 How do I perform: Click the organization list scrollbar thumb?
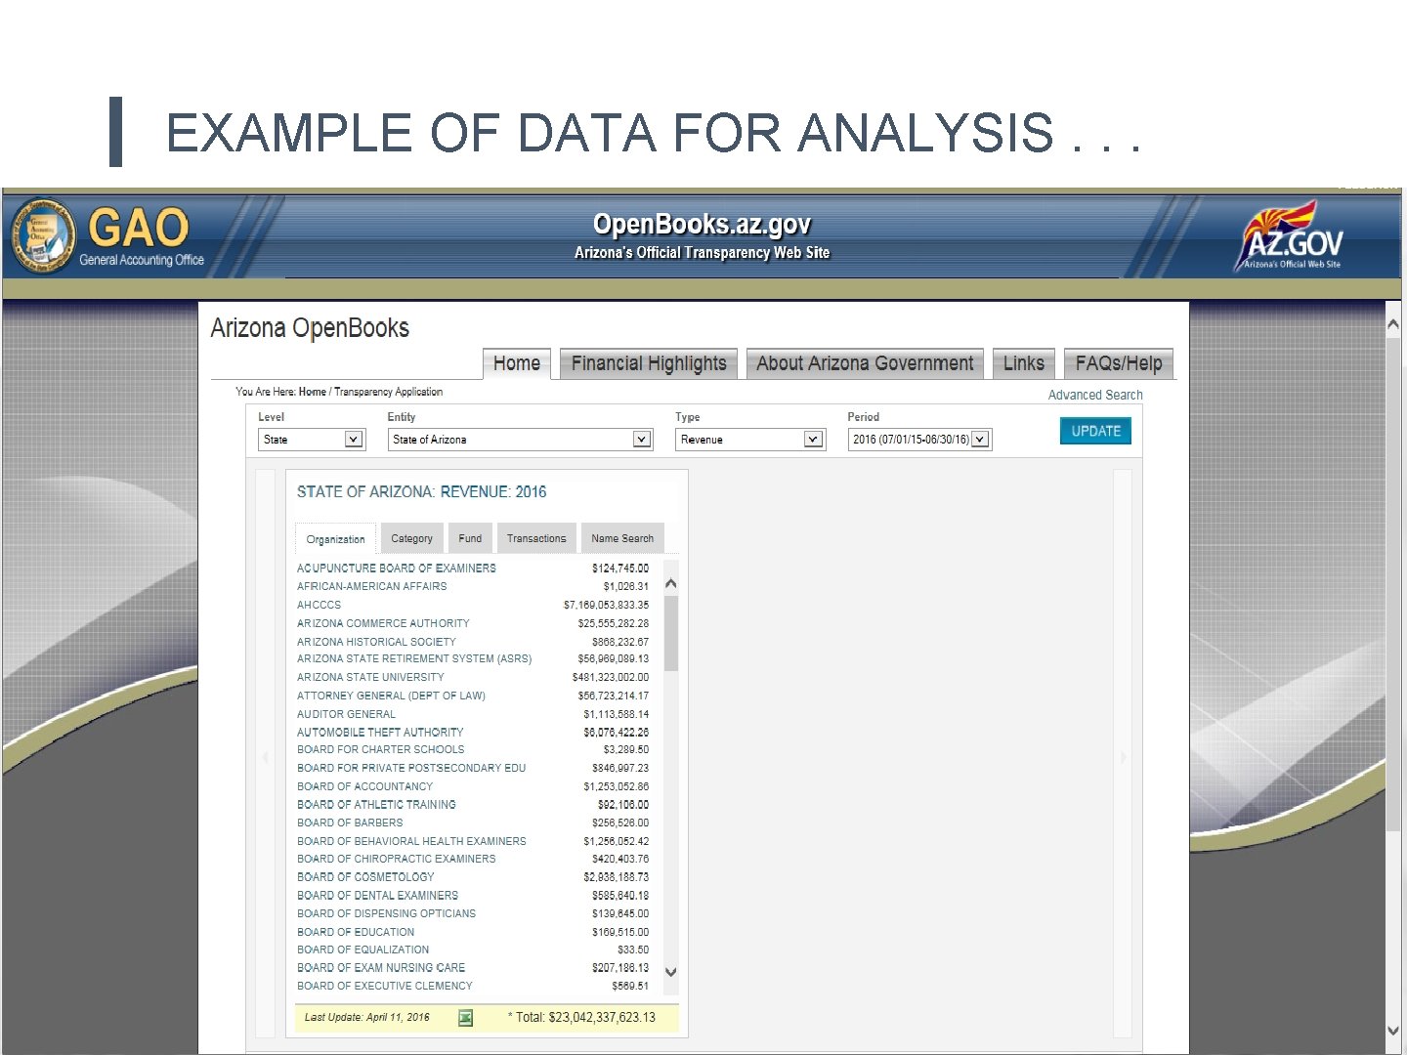point(671,632)
